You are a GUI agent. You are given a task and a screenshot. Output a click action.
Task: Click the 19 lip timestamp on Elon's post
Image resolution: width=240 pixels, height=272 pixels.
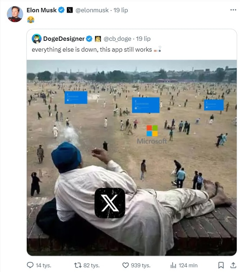[x=121, y=10]
